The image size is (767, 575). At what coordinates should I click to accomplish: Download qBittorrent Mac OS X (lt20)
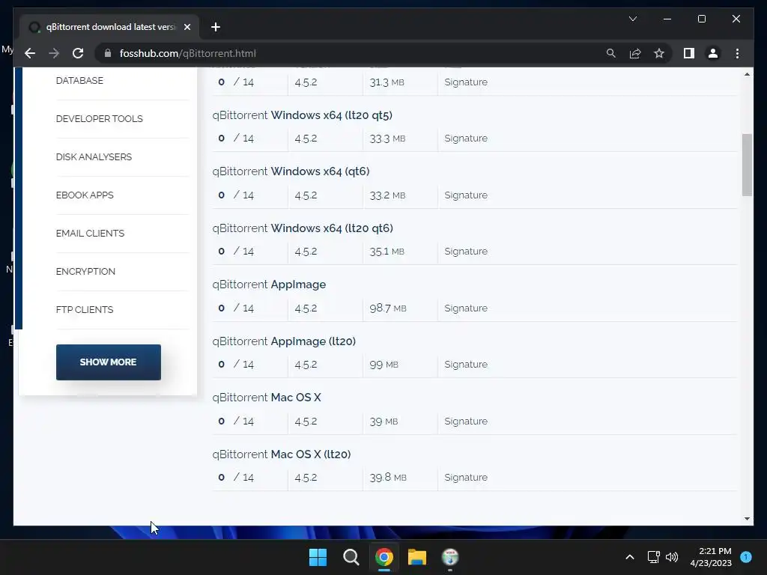coord(282,454)
